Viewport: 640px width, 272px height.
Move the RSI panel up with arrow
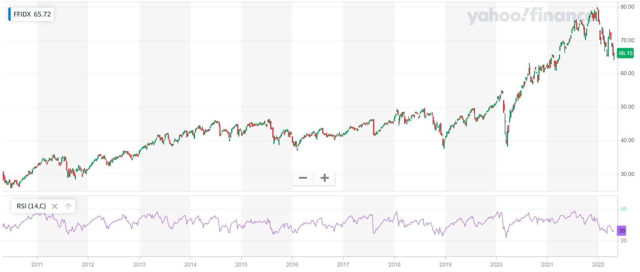pyautogui.click(x=68, y=206)
